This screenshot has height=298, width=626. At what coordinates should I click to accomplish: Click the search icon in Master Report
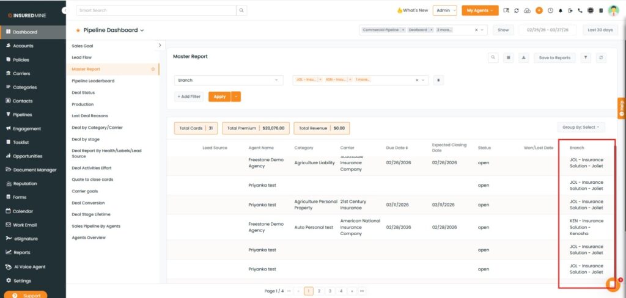coord(493,57)
